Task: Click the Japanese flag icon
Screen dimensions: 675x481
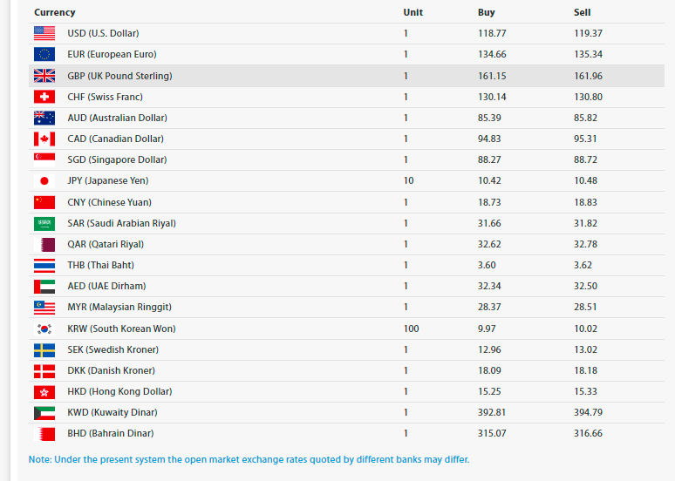Action: (44, 181)
